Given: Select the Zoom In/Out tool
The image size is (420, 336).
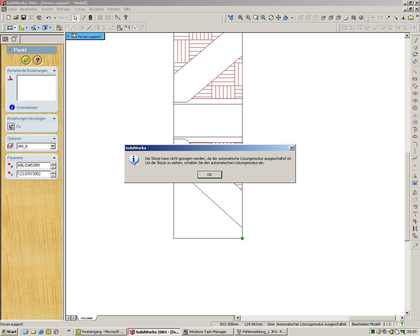Looking at the screenshot, I should pos(256,18).
